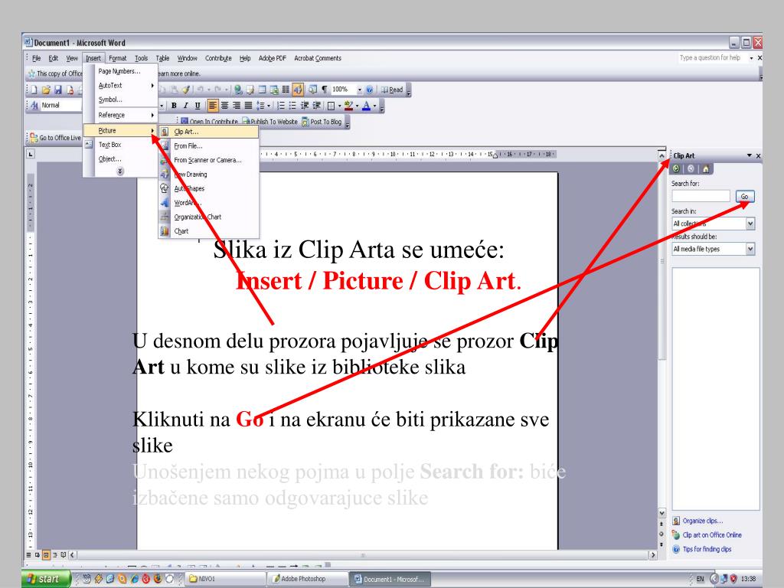Open Clip art on Office Online link
Viewport: 784px width, 588px height.
coord(712,535)
